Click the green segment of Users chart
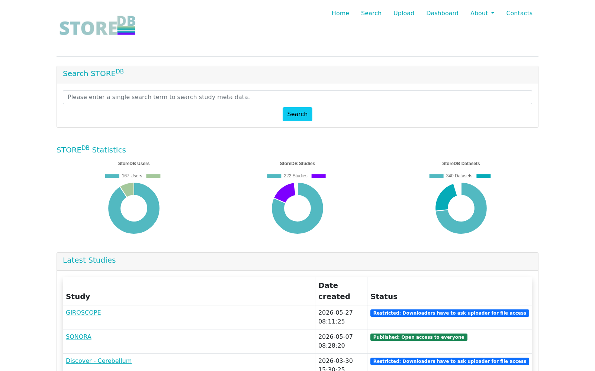595x371 pixels. coord(128,188)
